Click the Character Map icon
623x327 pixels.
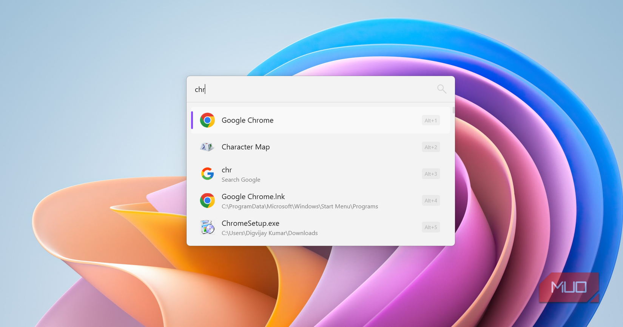click(207, 147)
